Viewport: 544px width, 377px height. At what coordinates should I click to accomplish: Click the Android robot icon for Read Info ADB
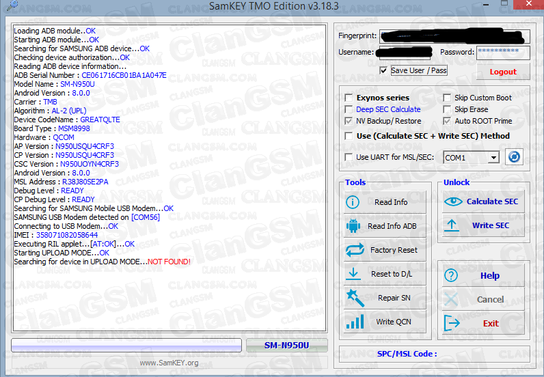[353, 226]
